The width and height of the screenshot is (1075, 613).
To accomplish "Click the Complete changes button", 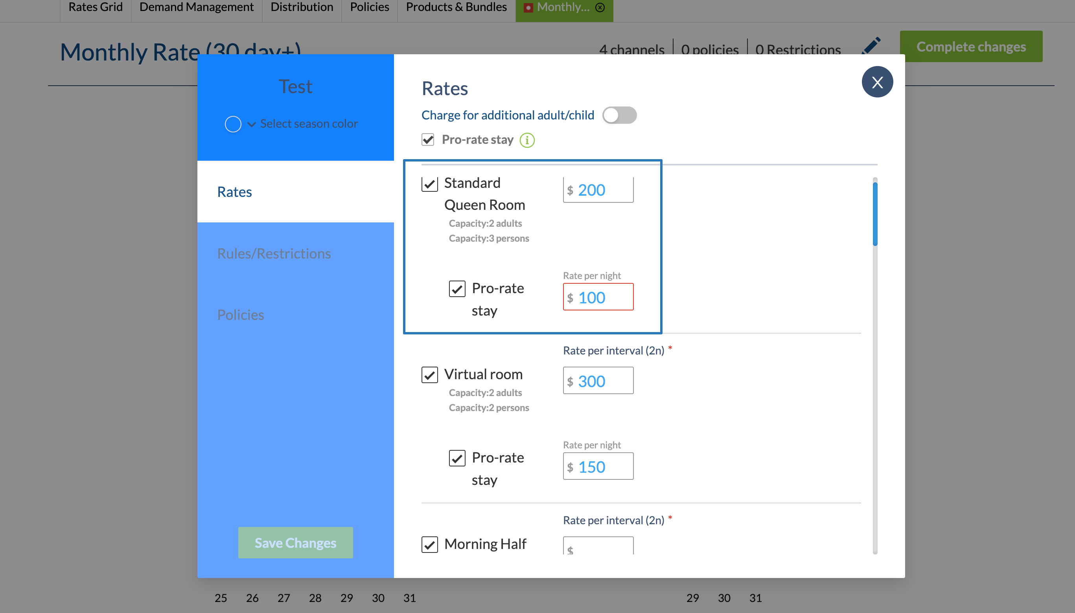I will click(971, 46).
